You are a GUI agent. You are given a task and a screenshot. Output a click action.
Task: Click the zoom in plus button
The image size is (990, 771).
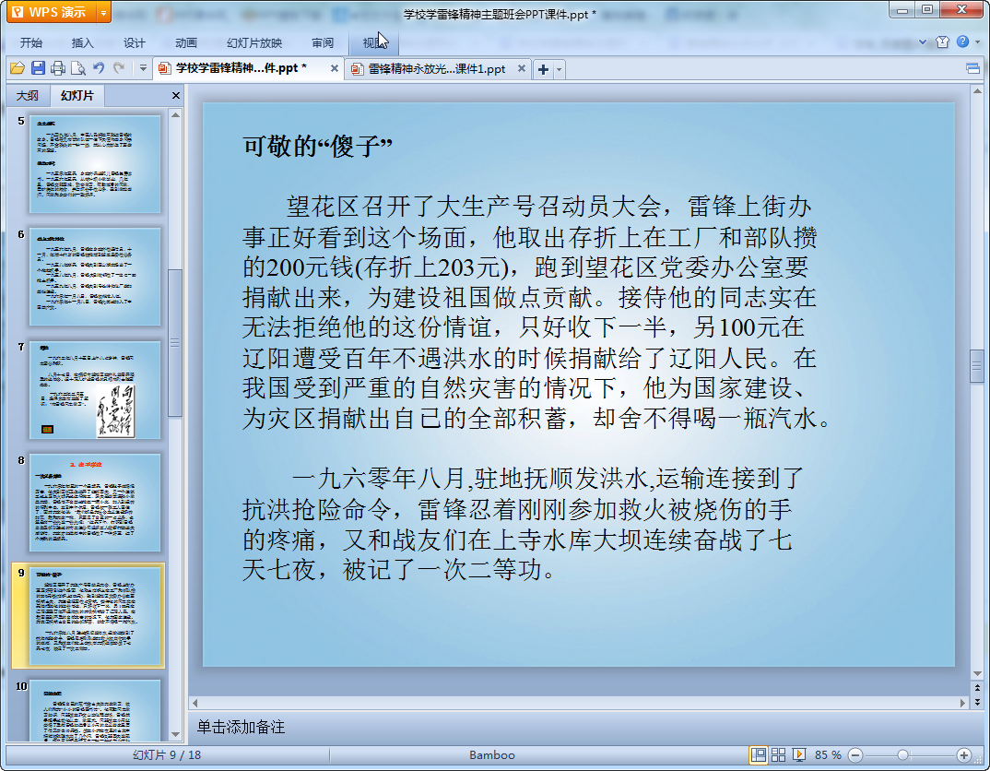(963, 754)
